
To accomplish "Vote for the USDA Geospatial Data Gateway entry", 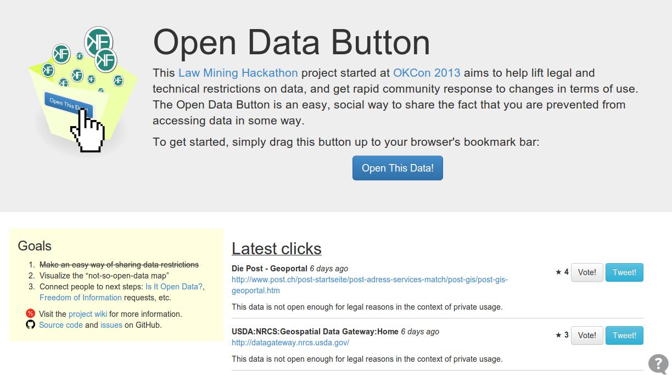I will 587,335.
